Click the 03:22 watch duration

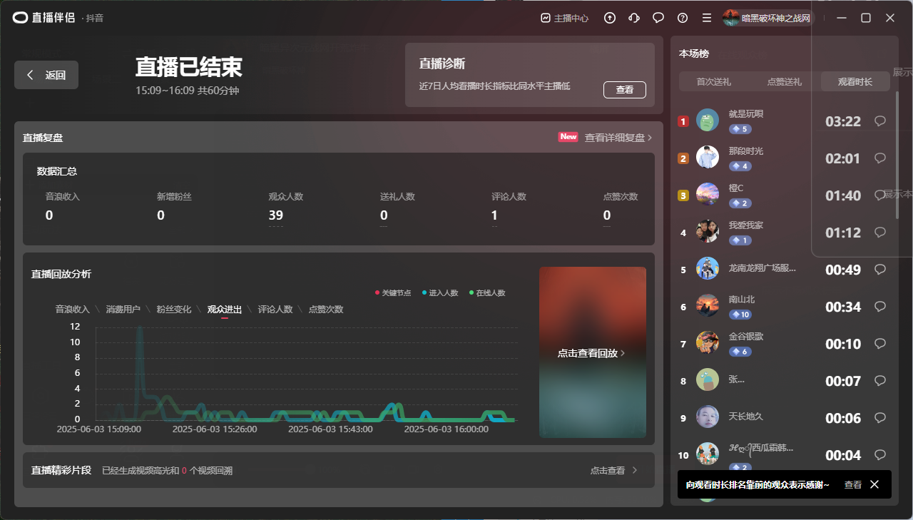pos(843,121)
